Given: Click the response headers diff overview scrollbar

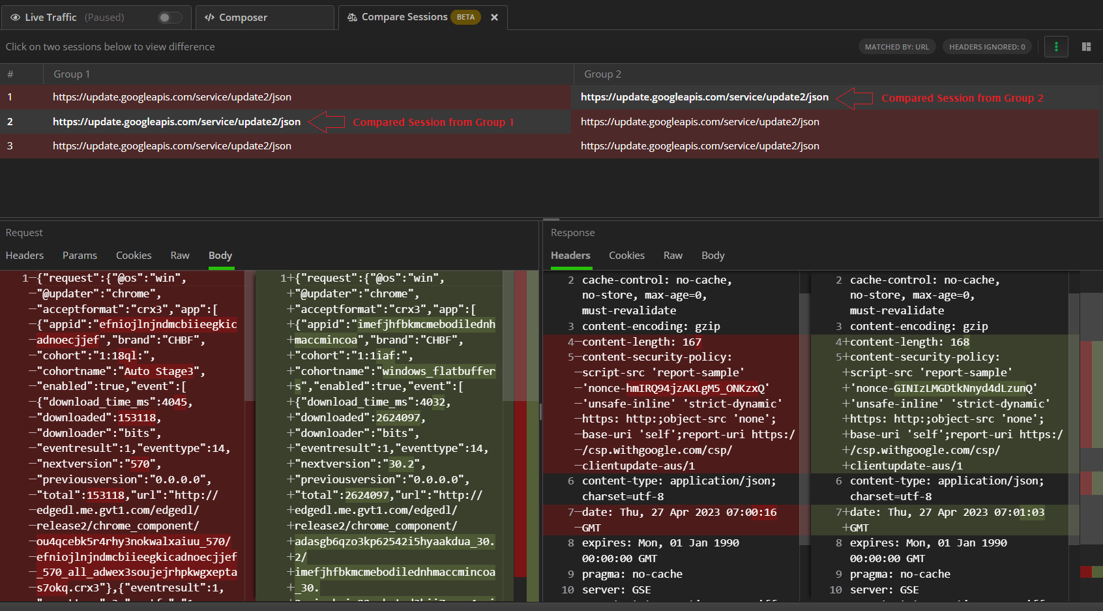Looking at the screenshot, I should click(1091, 436).
